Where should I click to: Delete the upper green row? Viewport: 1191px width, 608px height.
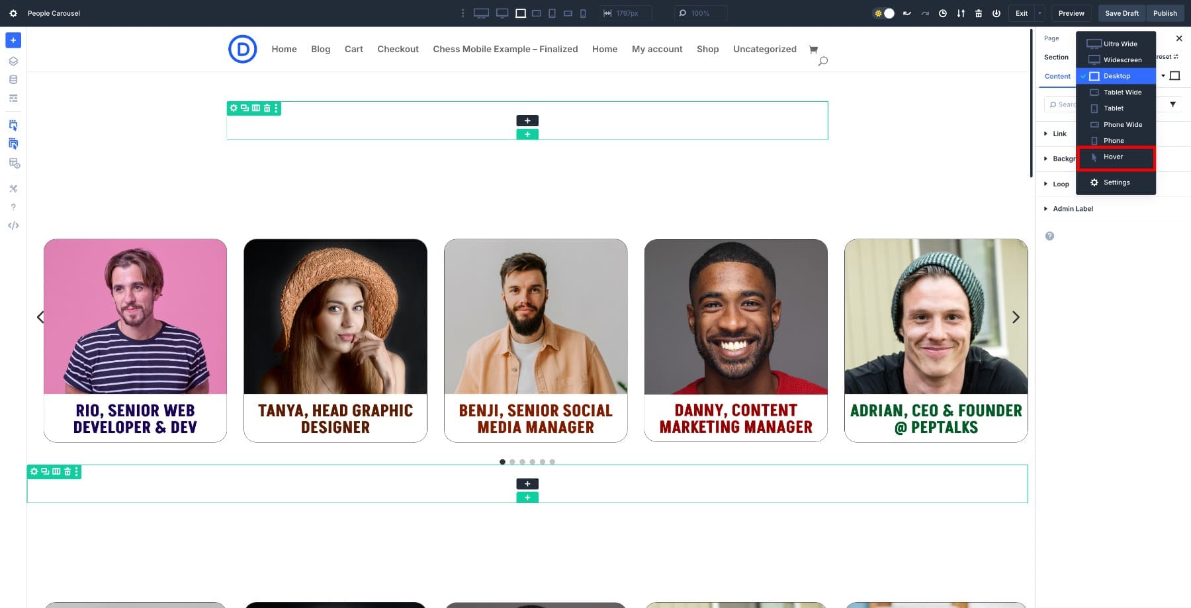pos(267,108)
